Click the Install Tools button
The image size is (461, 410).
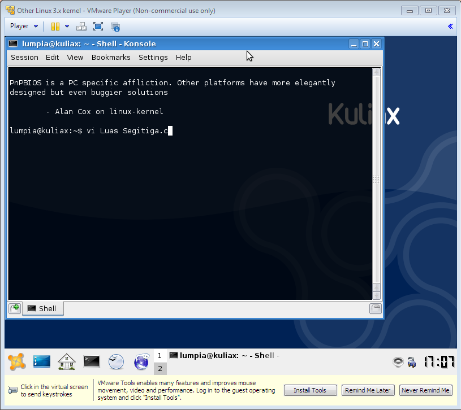tap(310, 390)
